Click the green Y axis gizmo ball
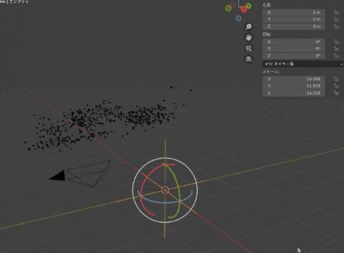The width and height of the screenshot is (344, 253). pyautogui.click(x=249, y=6)
